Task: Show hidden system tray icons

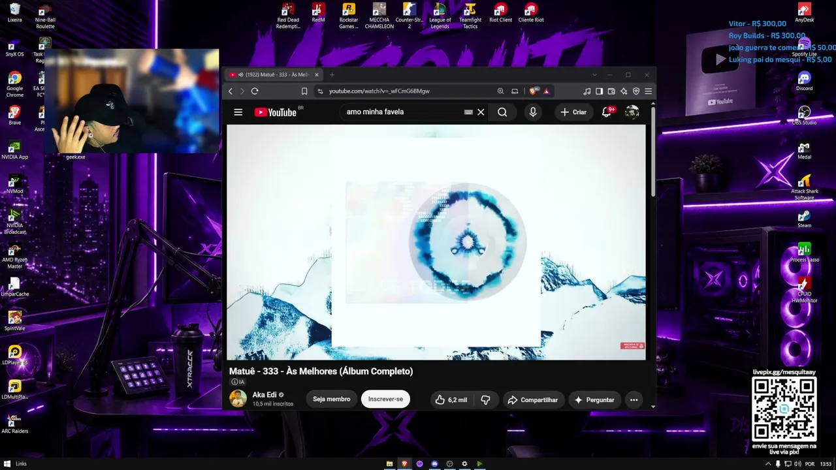Action: tap(768, 463)
